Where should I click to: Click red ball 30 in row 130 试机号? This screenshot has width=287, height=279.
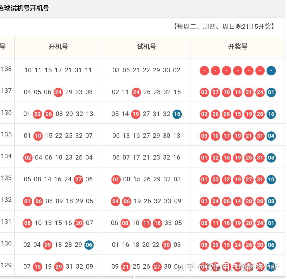tap(166, 245)
